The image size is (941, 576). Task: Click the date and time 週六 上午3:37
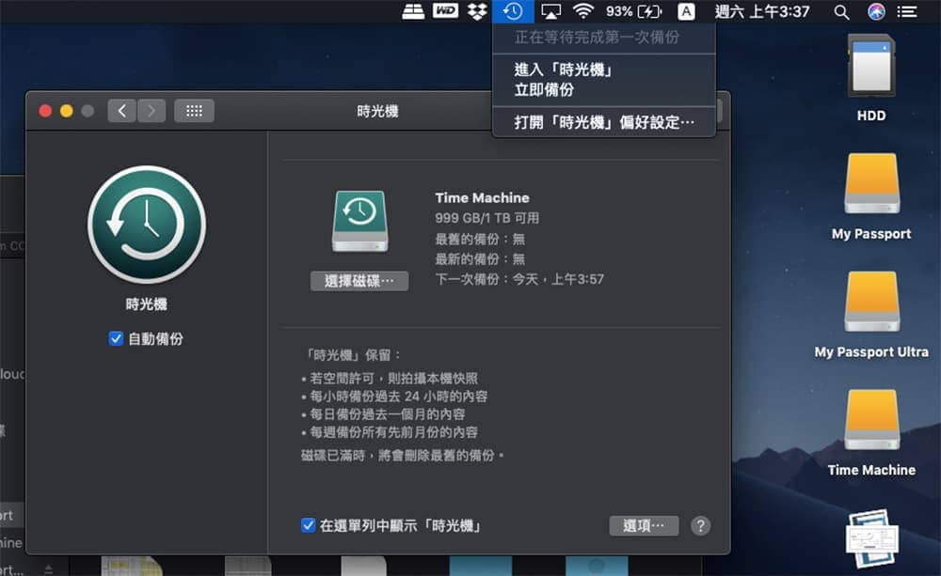[x=762, y=11]
